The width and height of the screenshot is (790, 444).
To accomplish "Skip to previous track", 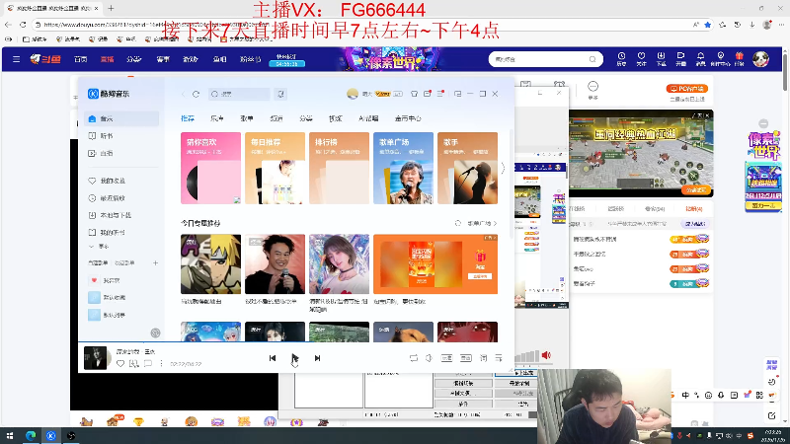I will pyautogui.click(x=273, y=358).
